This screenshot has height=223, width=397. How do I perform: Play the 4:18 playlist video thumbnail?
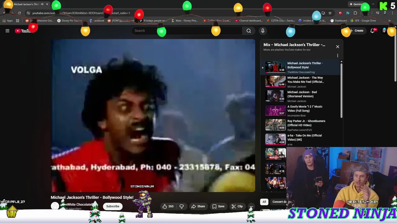(275, 168)
